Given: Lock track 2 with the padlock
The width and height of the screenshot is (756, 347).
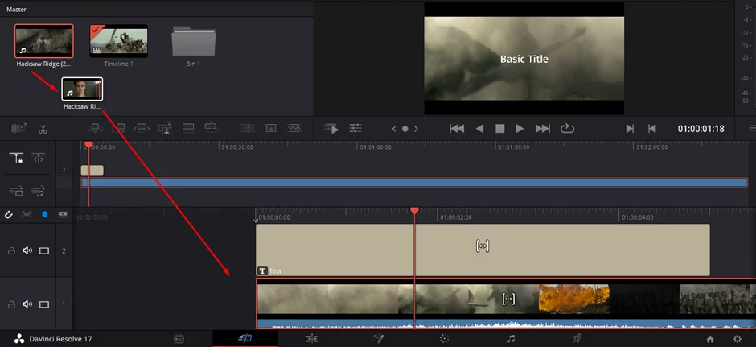Looking at the screenshot, I should pos(11,250).
